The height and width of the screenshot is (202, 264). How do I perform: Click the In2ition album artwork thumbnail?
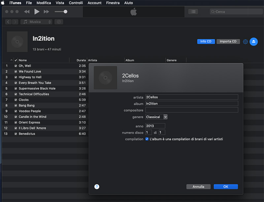[x=17, y=42]
